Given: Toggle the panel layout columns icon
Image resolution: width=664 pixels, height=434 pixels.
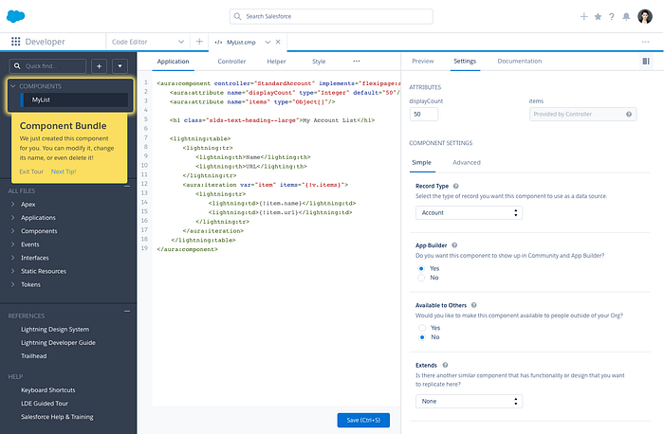Looking at the screenshot, I should (x=646, y=61).
